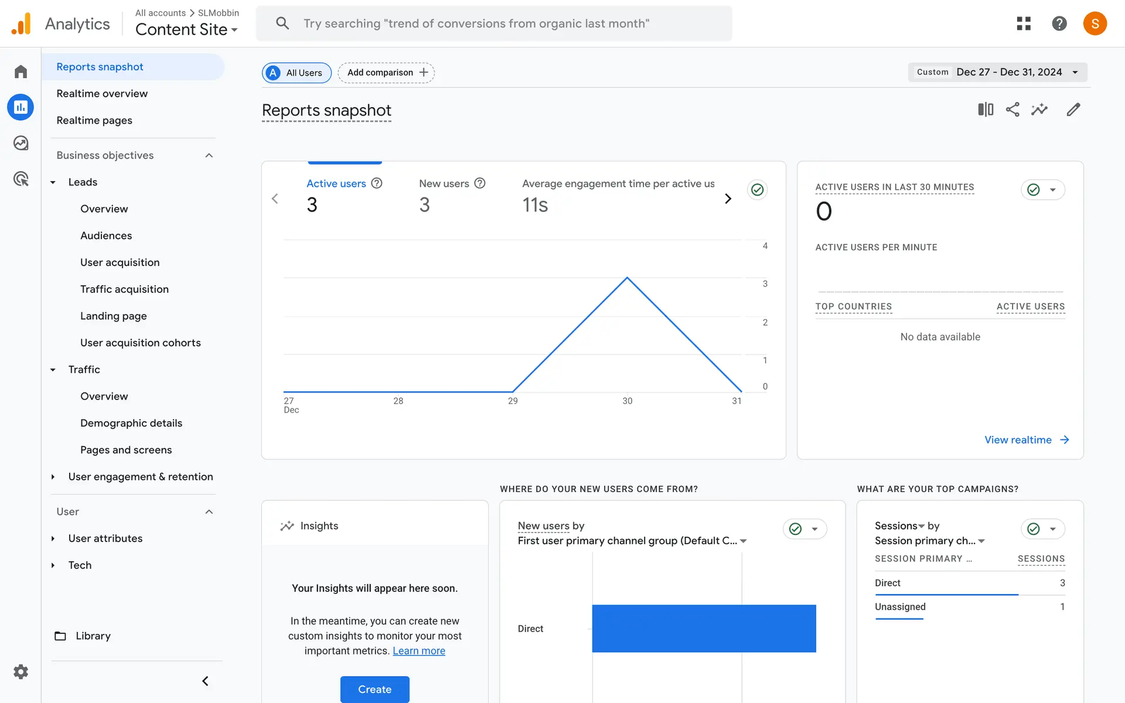Viewport: 1125px width, 703px height.
Task: Click the Customize report pencil icon
Action: pyautogui.click(x=1073, y=110)
